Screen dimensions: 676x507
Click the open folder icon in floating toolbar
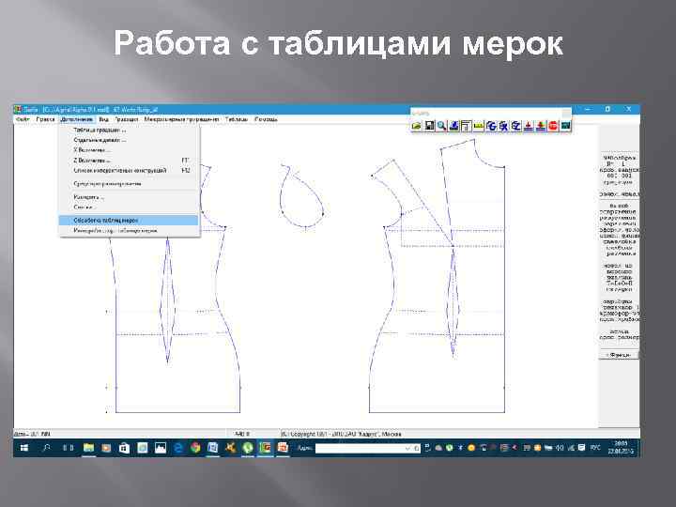417,126
